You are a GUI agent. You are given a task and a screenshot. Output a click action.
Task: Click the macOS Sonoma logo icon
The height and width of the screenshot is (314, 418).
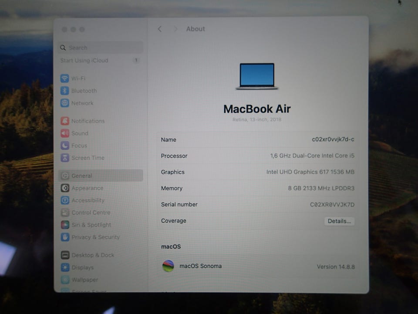tap(168, 266)
